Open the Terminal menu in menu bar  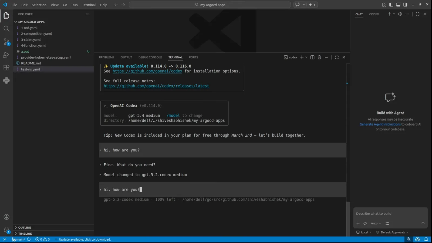click(89, 5)
